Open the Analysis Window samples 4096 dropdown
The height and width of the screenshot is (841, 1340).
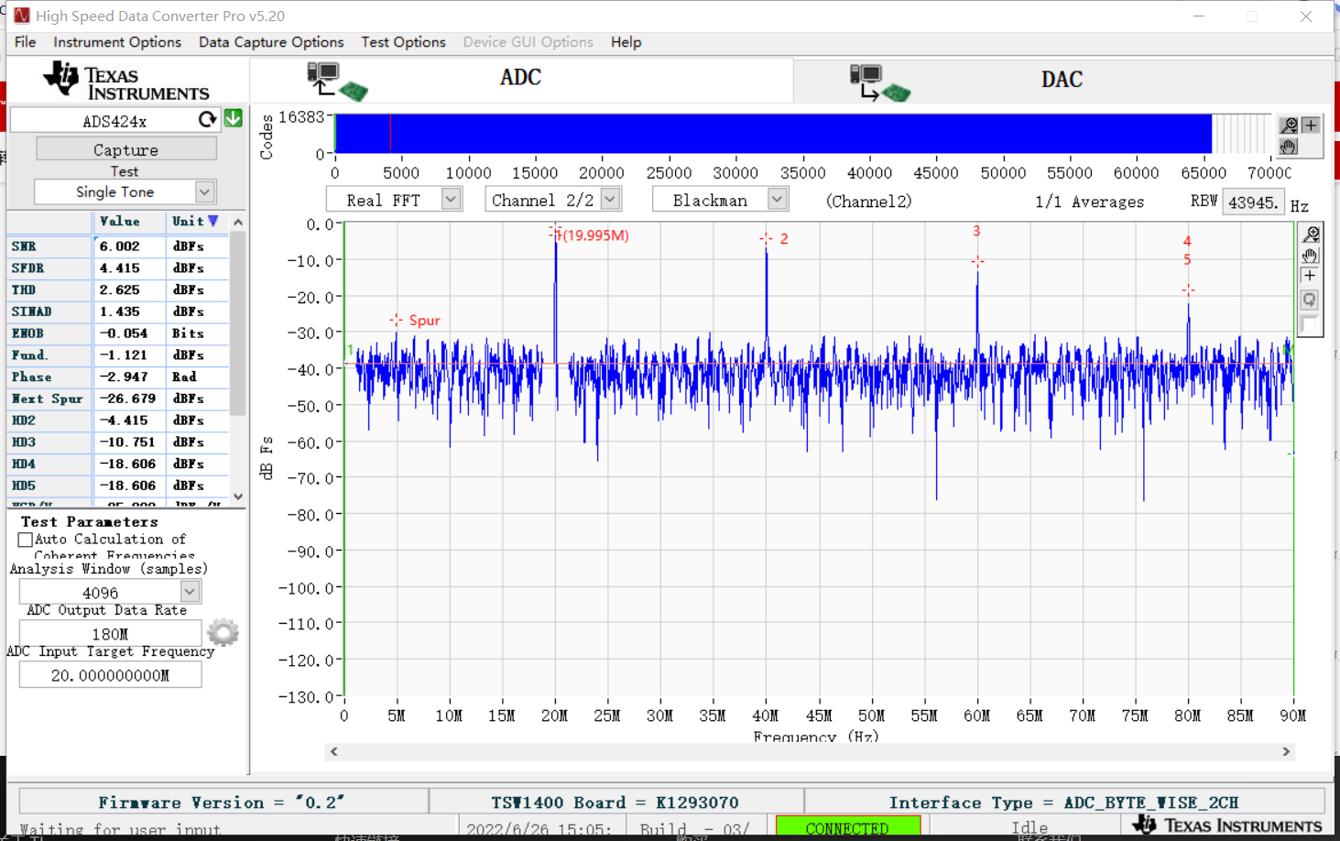[x=191, y=592]
